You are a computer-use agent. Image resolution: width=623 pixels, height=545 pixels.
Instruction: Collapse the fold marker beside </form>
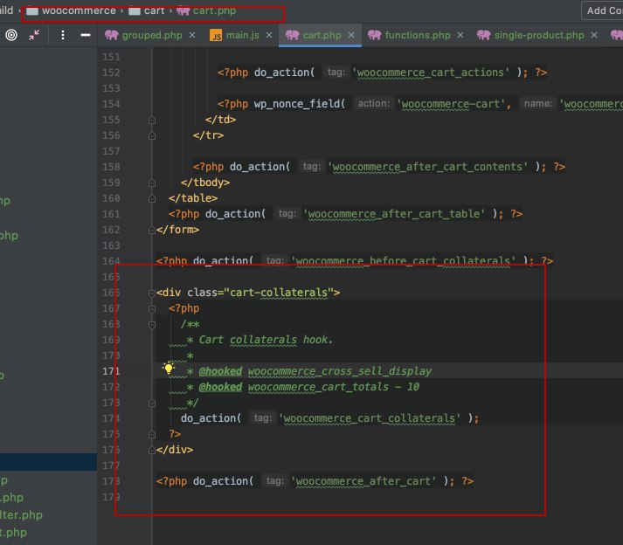[x=152, y=230]
